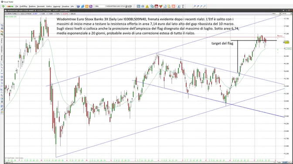Open the scale type dropdown above price axis
The image size is (293, 164).
coord(276,13)
